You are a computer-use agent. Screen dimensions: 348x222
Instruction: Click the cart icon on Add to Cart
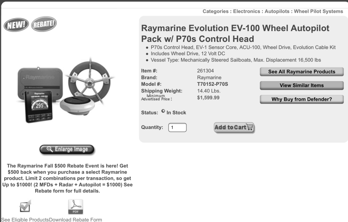coord(250,127)
